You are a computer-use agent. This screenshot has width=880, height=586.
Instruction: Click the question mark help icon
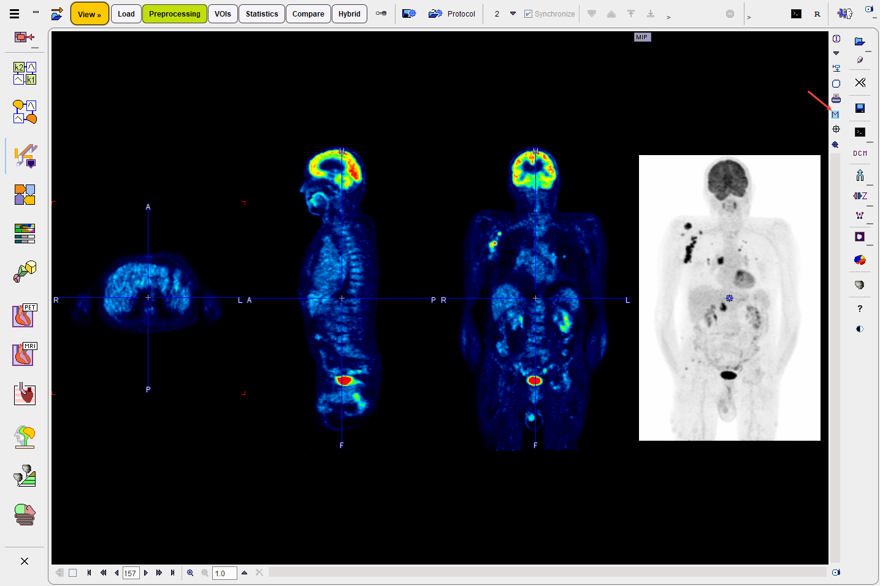pos(860,308)
